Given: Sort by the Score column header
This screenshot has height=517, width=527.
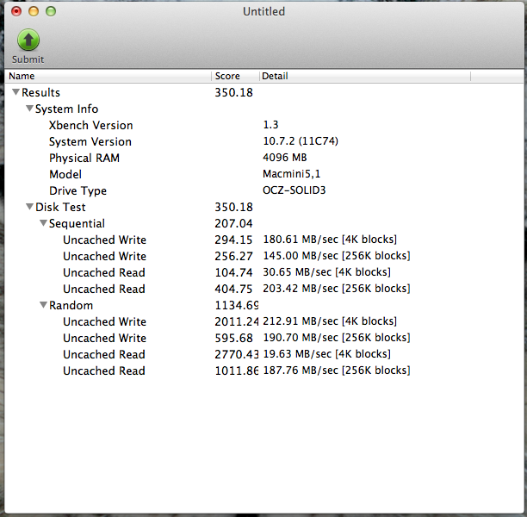Looking at the screenshot, I should (x=235, y=76).
